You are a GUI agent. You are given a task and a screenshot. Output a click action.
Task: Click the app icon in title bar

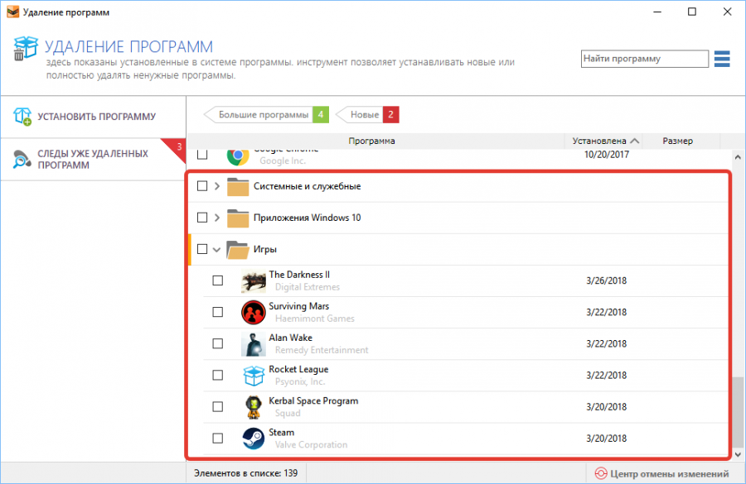click(12, 12)
